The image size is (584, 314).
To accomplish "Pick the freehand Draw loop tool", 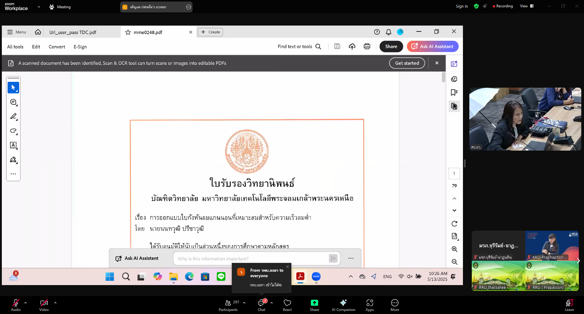I will coord(13,131).
